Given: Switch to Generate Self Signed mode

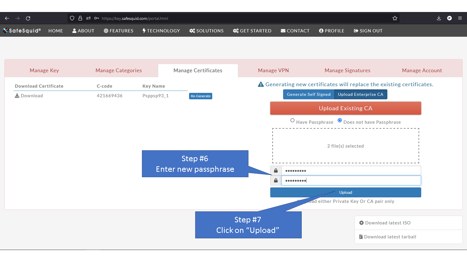Looking at the screenshot, I should (x=308, y=94).
